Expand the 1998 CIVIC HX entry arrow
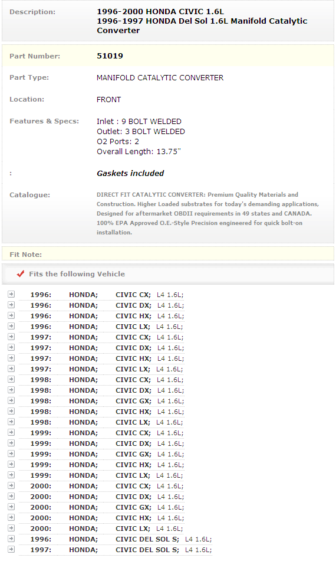The image size is (336, 574). [11, 411]
